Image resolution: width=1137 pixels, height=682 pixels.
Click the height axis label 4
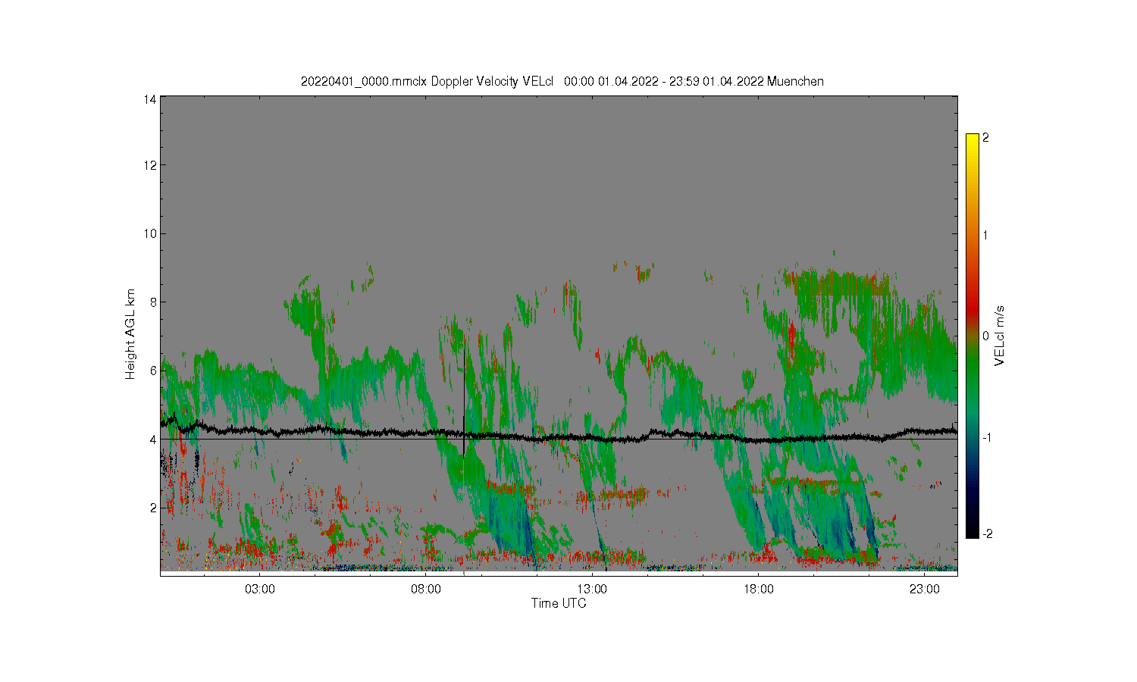pyautogui.click(x=154, y=439)
